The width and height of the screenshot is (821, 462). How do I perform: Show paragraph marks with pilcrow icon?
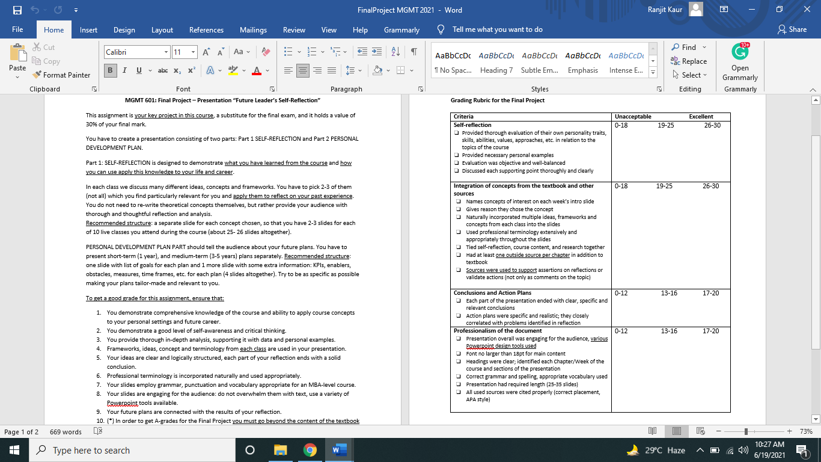414,52
